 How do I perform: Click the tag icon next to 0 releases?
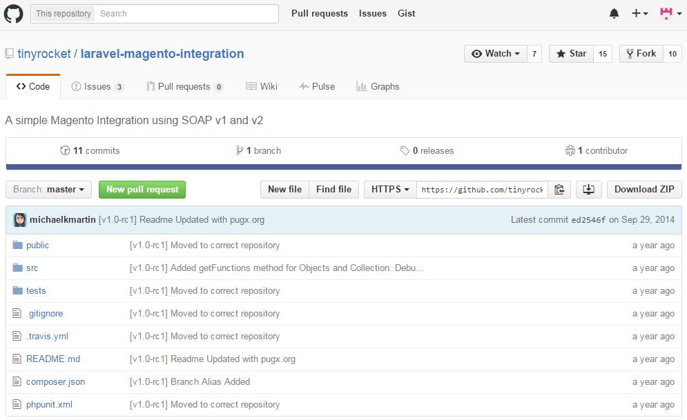pyautogui.click(x=405, y=150)
